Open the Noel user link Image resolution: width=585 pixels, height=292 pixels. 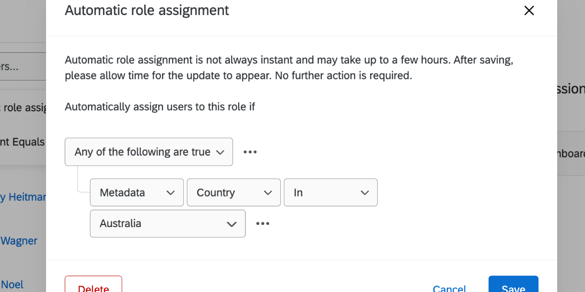pos(12,284)
